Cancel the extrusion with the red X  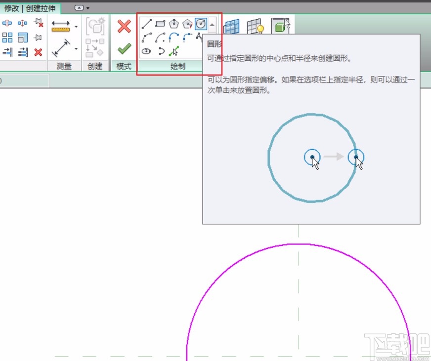(x=124, y=26)
